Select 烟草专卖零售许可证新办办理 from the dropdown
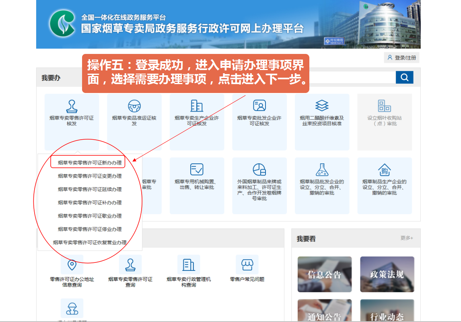 (90, 163)
